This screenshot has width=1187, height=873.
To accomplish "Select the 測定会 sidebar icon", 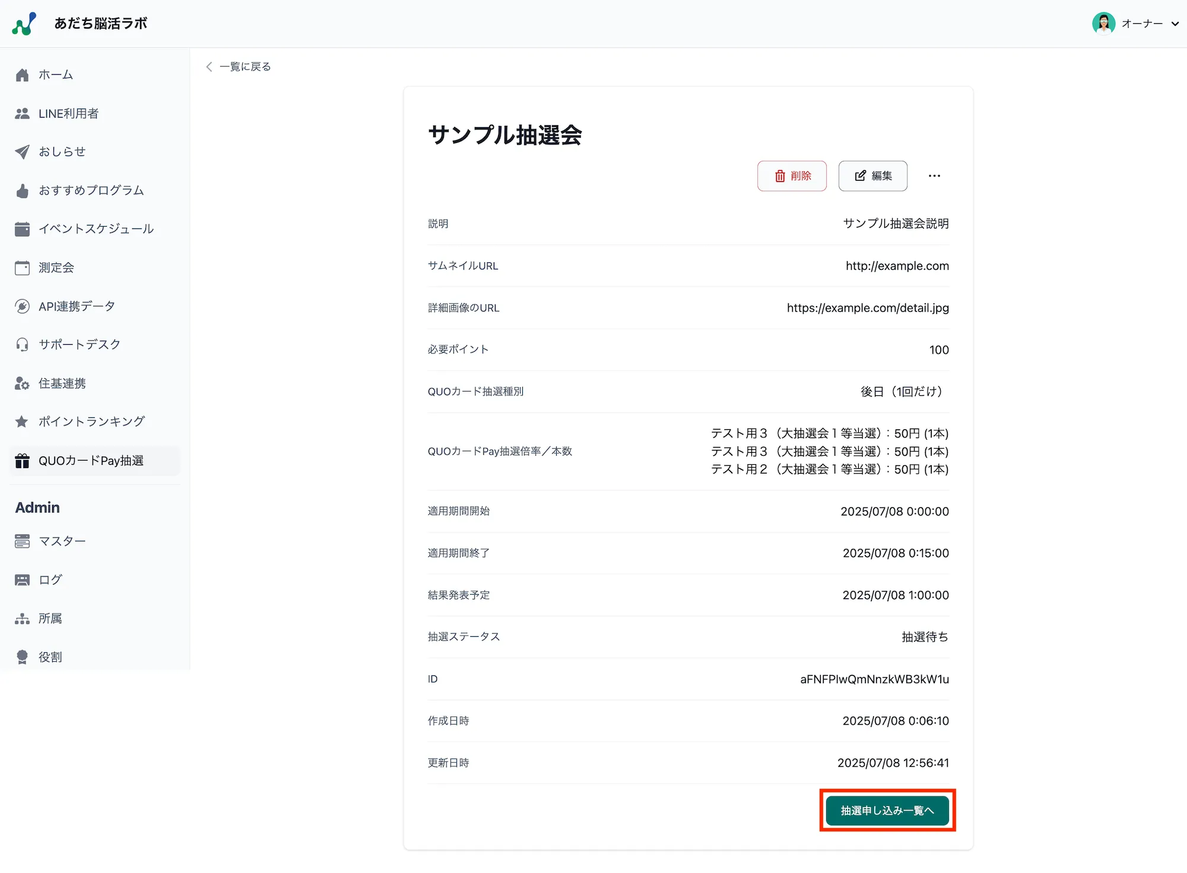I will click(x=22, y=267).
